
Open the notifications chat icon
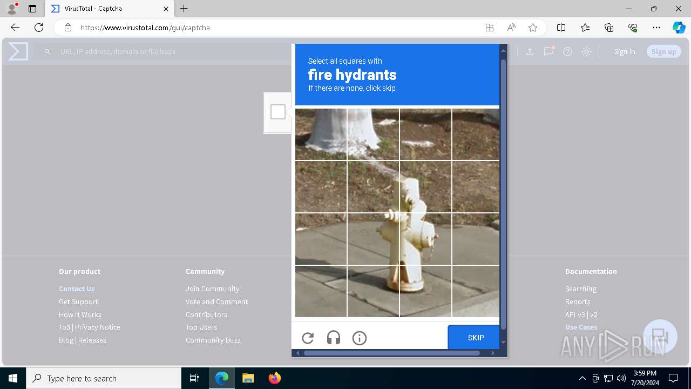[549, 51]
